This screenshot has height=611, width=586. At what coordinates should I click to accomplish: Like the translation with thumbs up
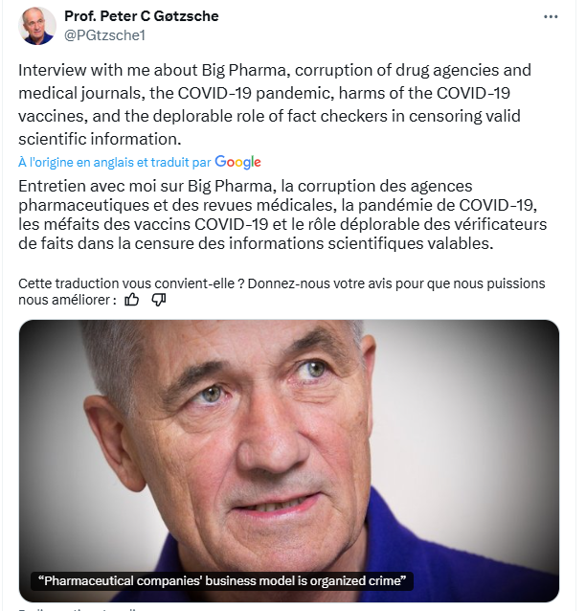coord(132,299)
